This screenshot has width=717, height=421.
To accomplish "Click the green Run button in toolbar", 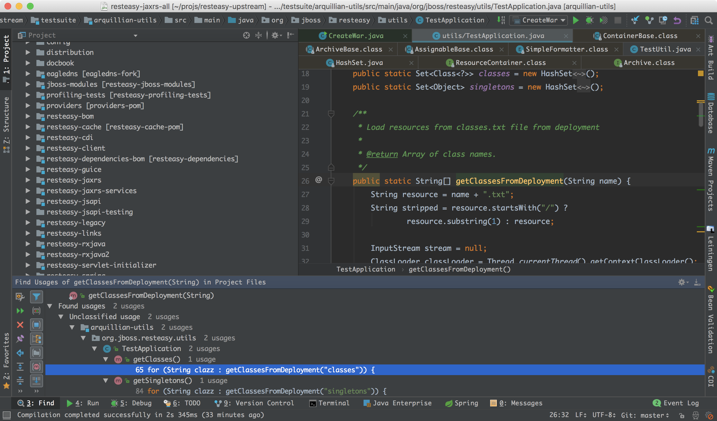I will click(576, 20).
